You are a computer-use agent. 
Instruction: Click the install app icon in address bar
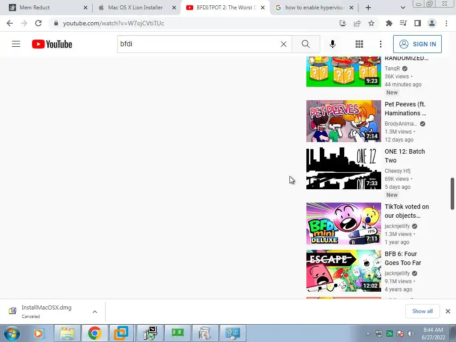pos(342,23)
